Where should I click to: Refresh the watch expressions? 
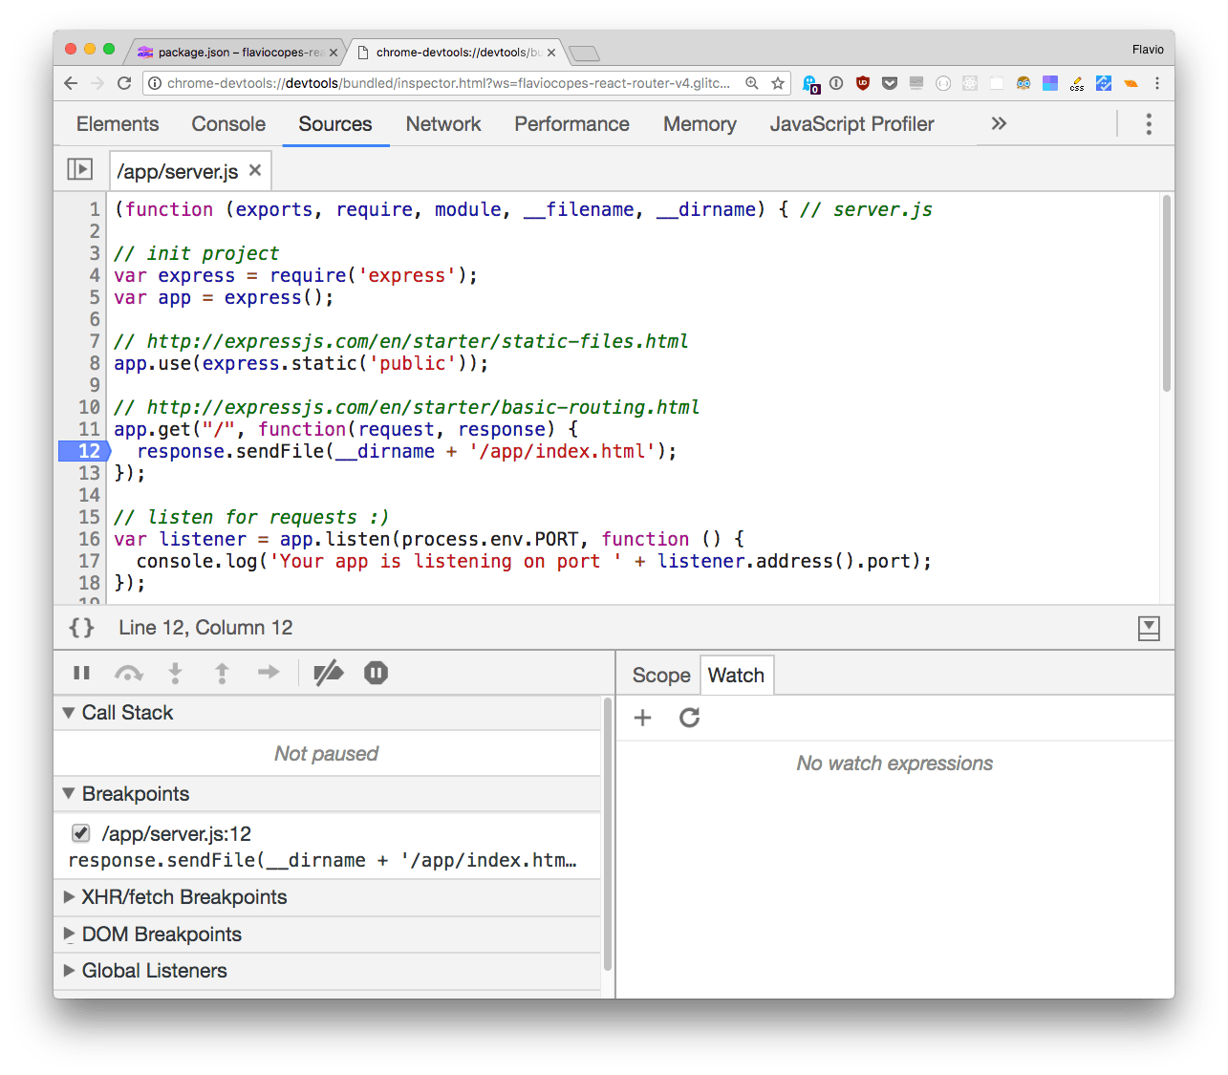[689, 718]
